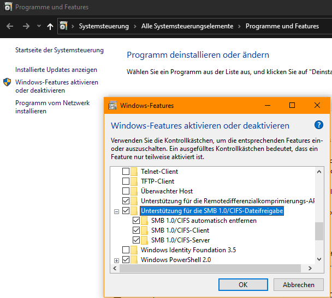Image resolution: width=332 pixels, height=298 pixels.
Task: Click horizontal scrollbar thumb in feature list
Action: [x=210, y=268]
